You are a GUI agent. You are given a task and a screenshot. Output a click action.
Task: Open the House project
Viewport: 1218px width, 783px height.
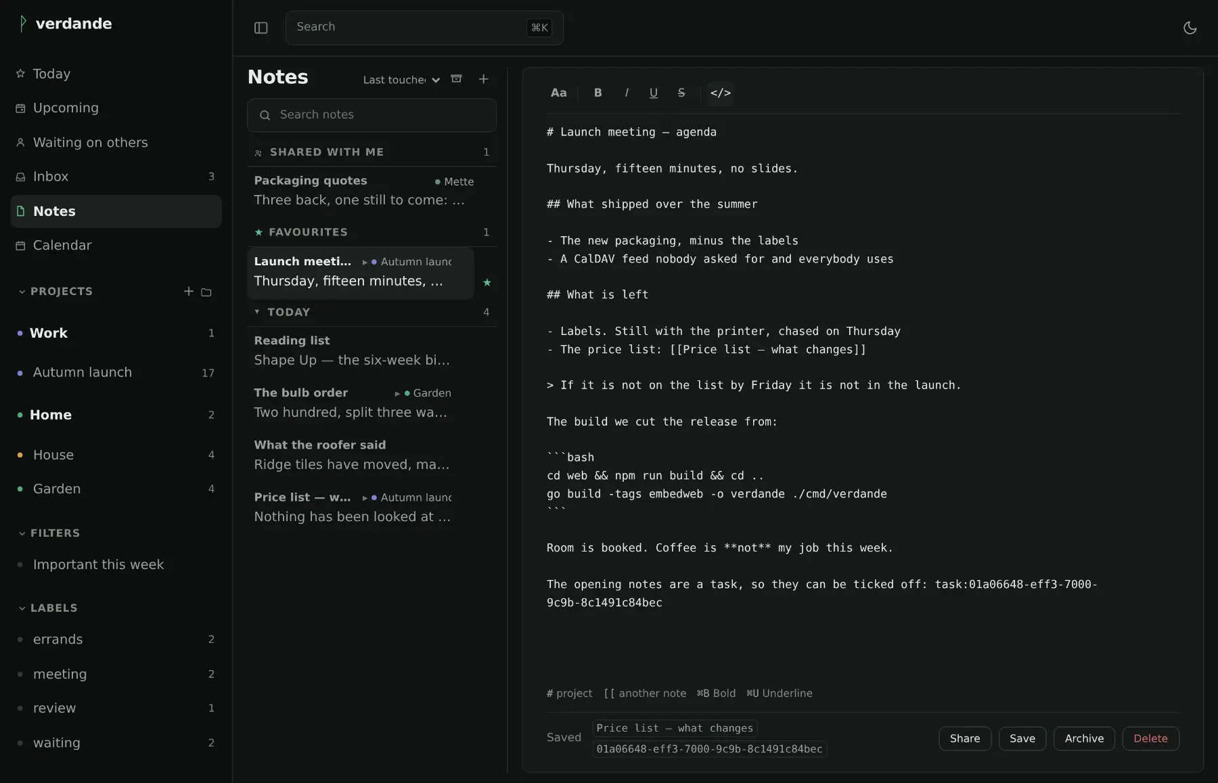116,455
